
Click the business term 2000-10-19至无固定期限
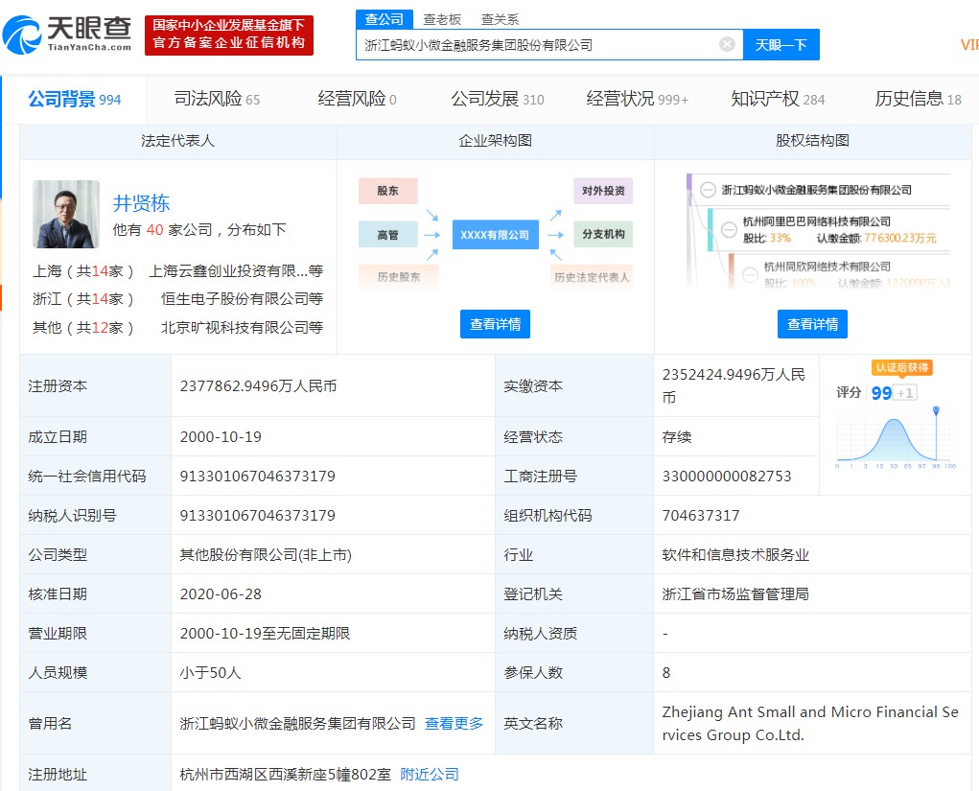[265, 633]
